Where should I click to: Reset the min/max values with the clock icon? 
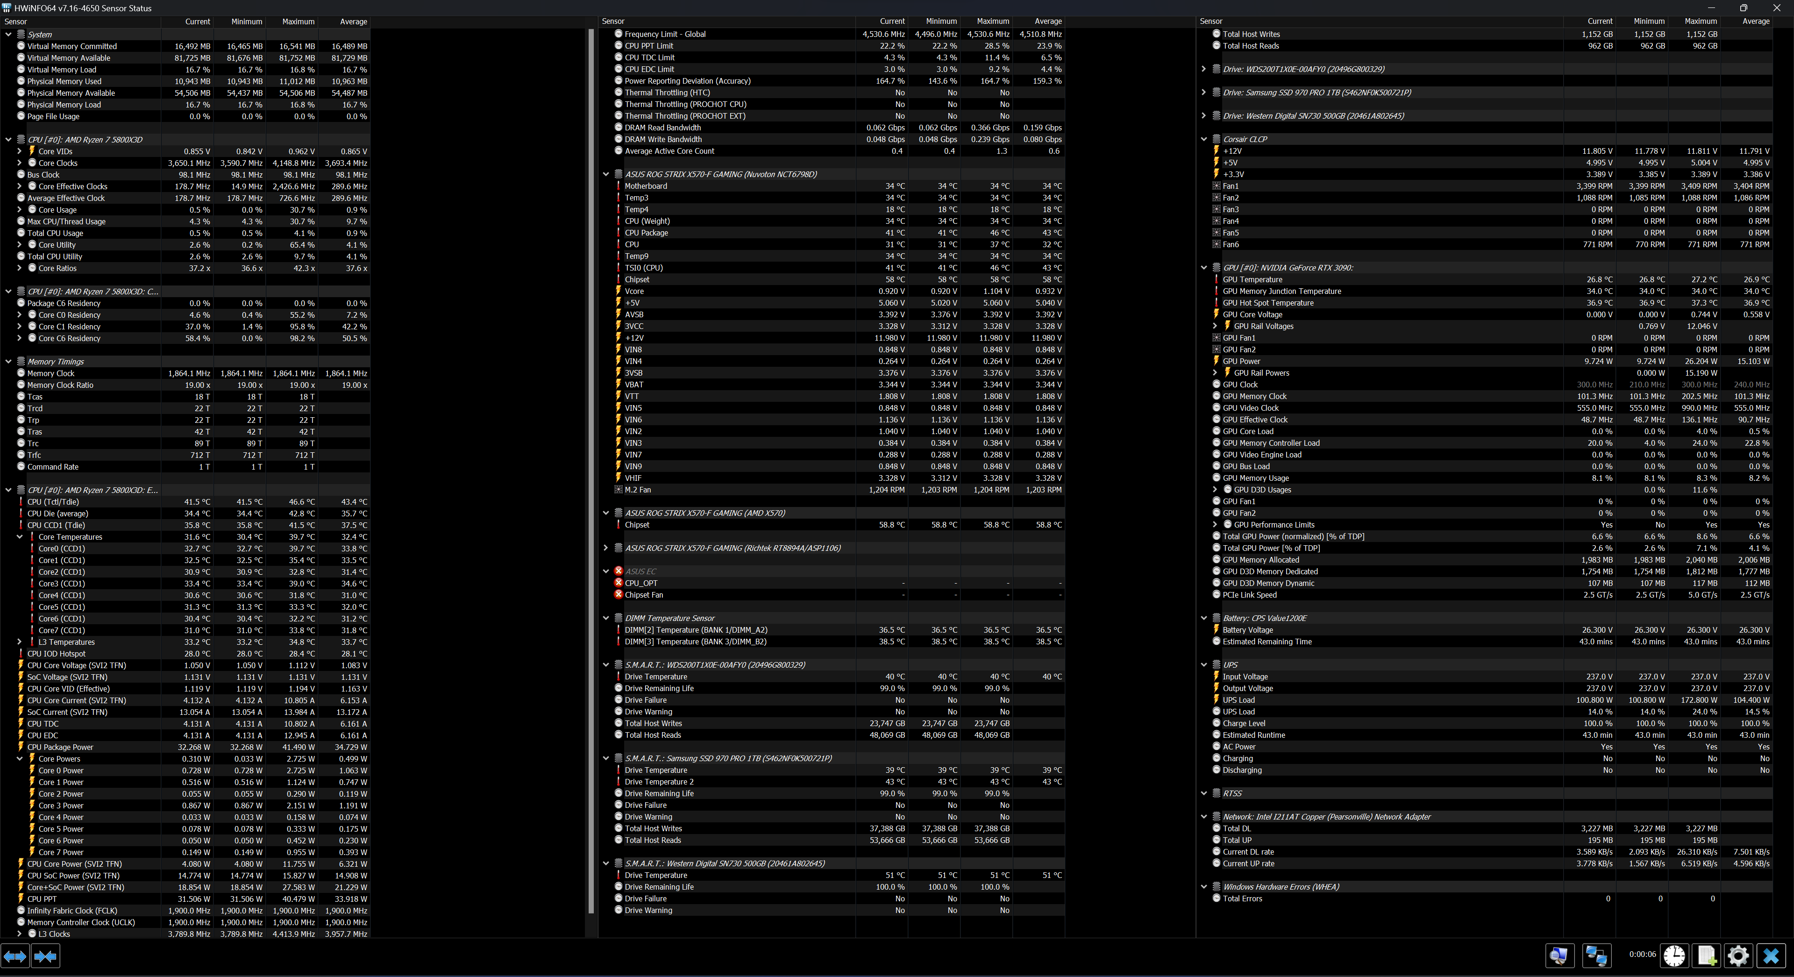pyautogui.click(x=1674, y=956)
